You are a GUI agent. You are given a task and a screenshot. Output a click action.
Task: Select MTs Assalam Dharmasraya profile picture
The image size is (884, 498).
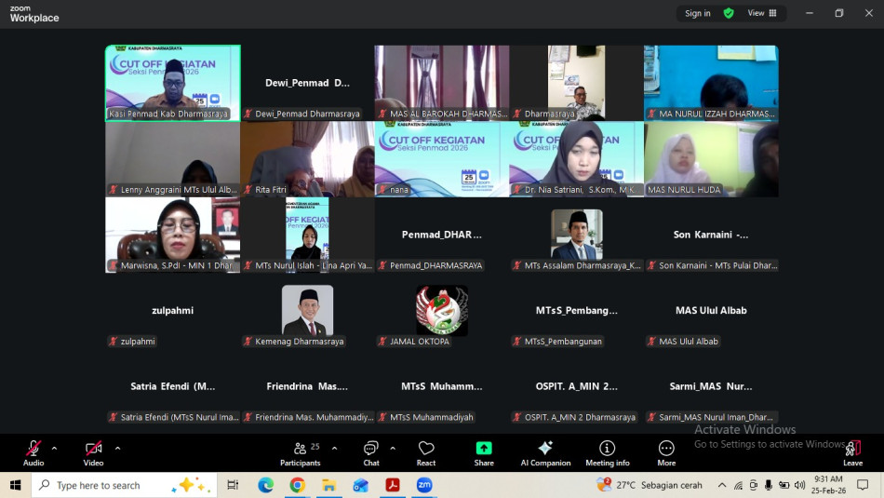pyautogui.click(x=577, y=234)
